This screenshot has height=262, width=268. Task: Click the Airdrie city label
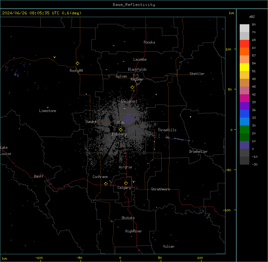125,167
